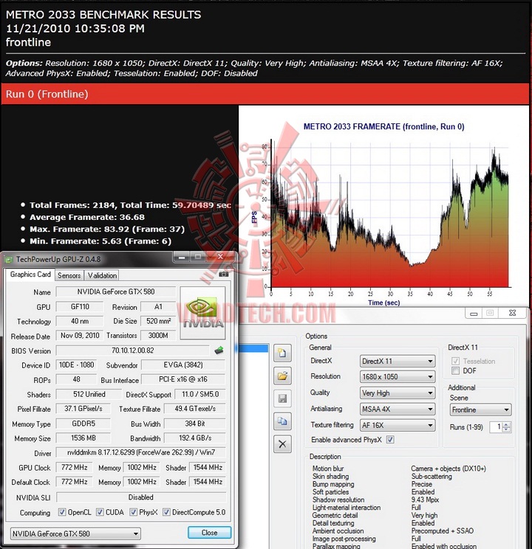The width and height of the screenshot is (532, 549).
Task: Toggle the DirectCompute 5.0 checkbox
Action: (x=166, y=512)
